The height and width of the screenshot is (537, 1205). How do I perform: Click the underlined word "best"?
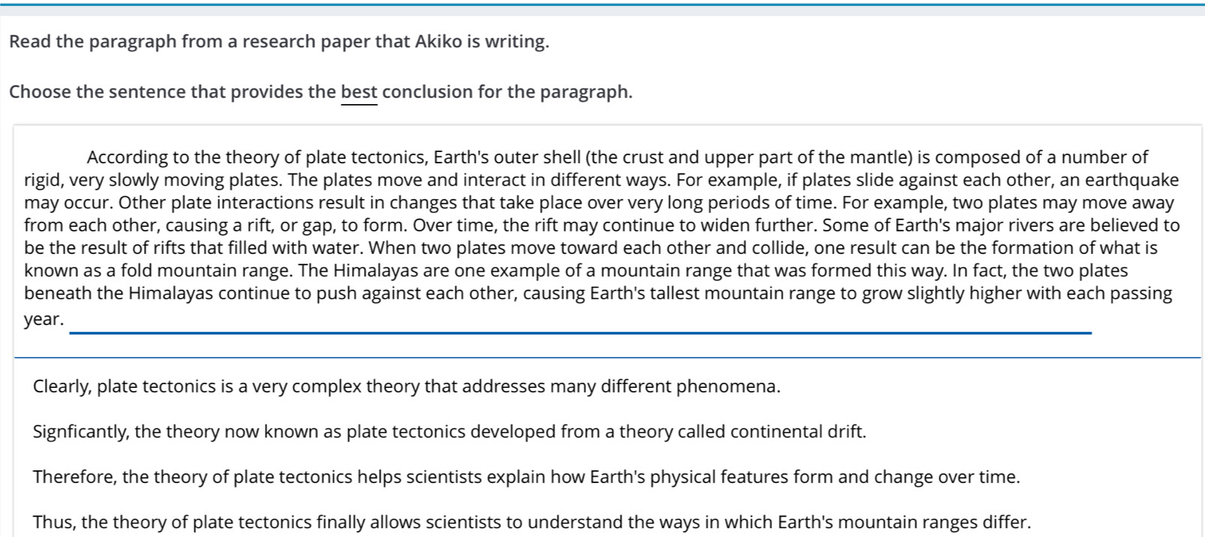click(359, 92)
